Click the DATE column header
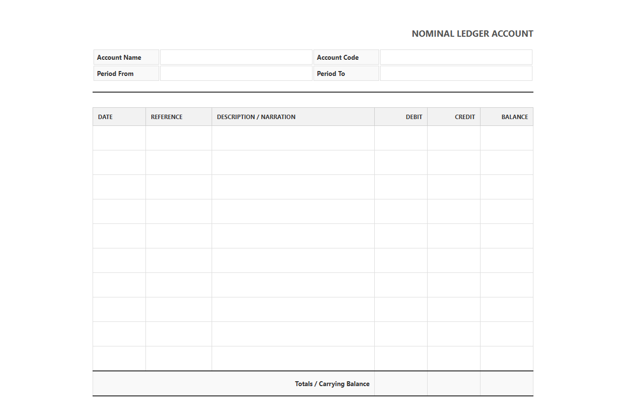The height and width of the screenshot is (416, 626). pos(119,117)
